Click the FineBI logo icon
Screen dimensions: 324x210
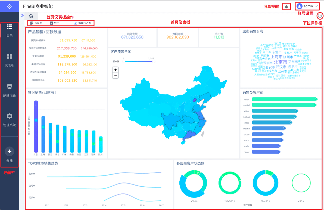click(9, 6)
